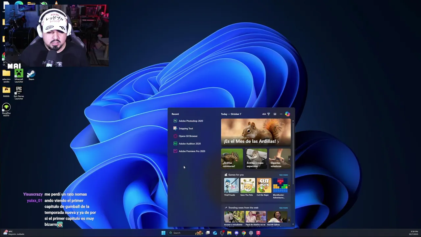This screenshot has width=421, height=237.
Task: Play the Cut the Rope game
Action: [x=264, y=187]
